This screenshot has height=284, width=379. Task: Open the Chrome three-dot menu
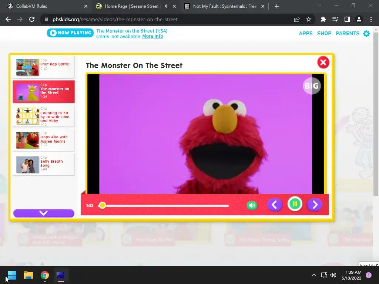[371, 19]
